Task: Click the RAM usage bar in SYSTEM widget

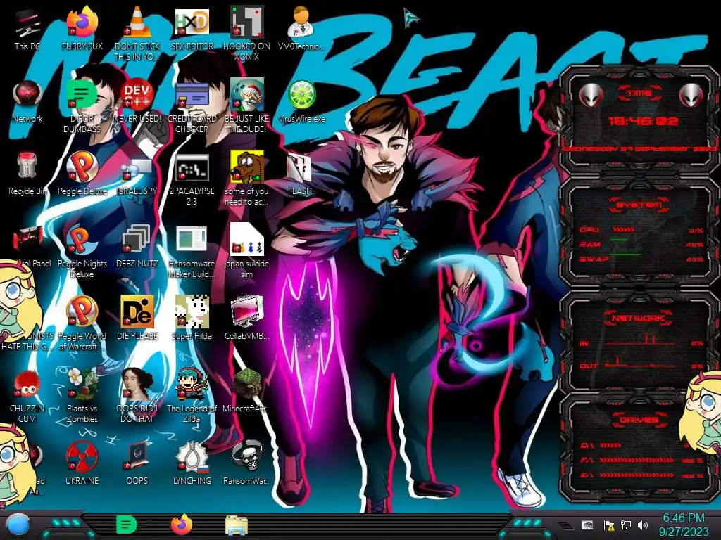Action: [619, 240]
